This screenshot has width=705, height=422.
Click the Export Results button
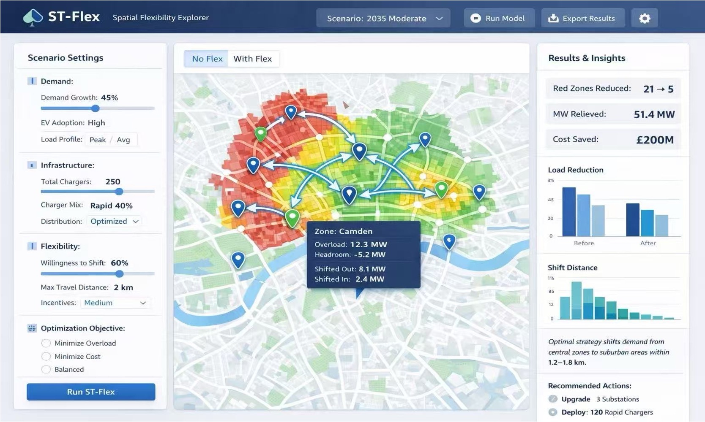click(x=582, y=18)
